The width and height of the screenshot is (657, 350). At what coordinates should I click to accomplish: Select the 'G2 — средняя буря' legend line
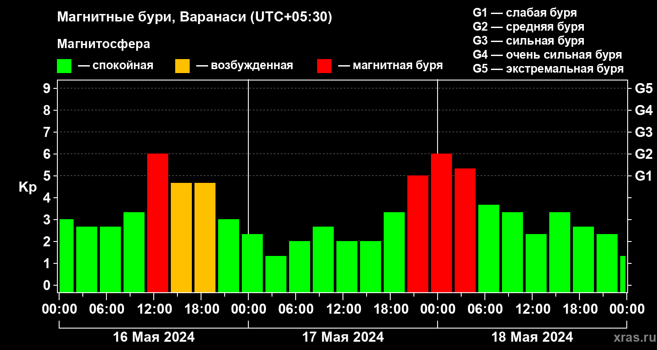pyautogui.click(x=528, y=26)
